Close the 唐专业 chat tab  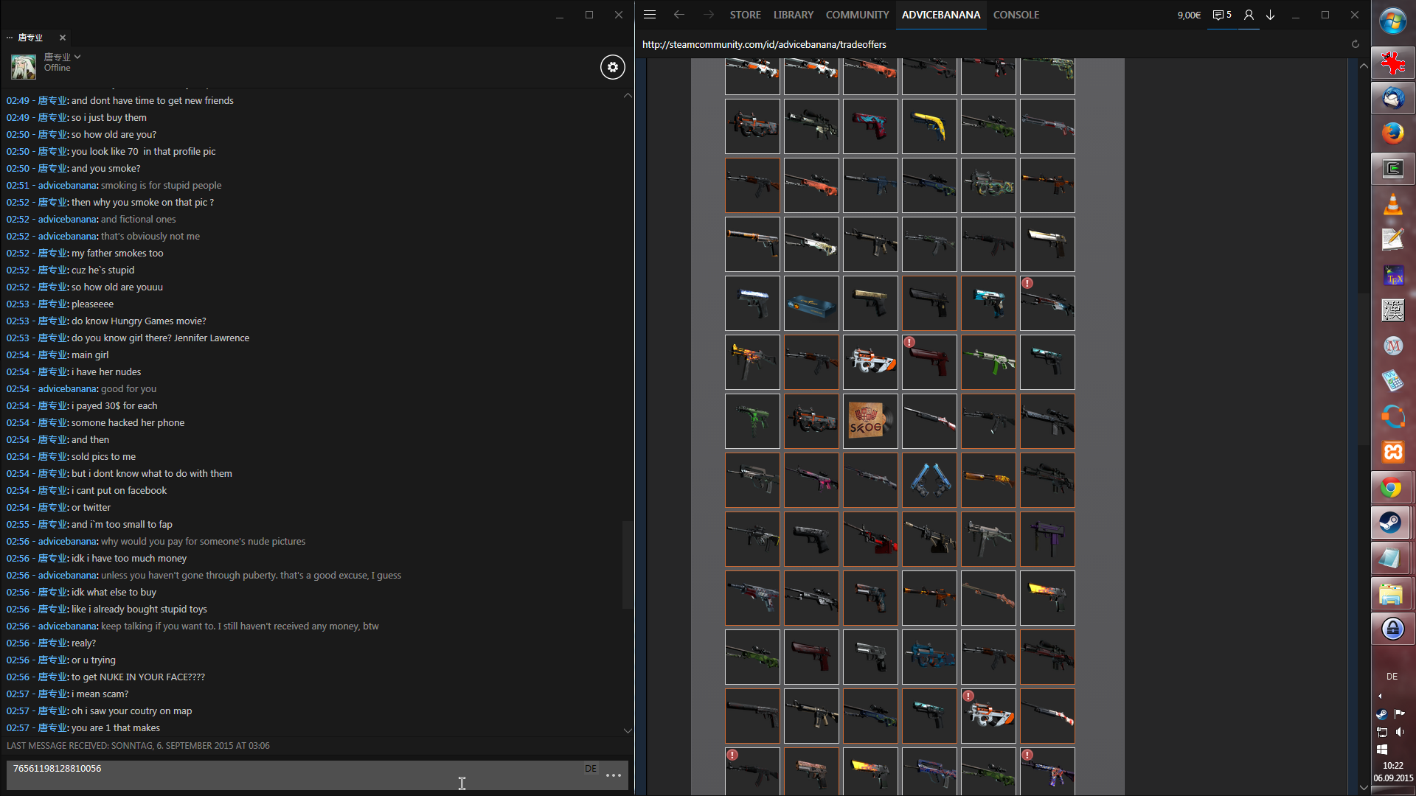pyautogui.click(x=63, y=38)
